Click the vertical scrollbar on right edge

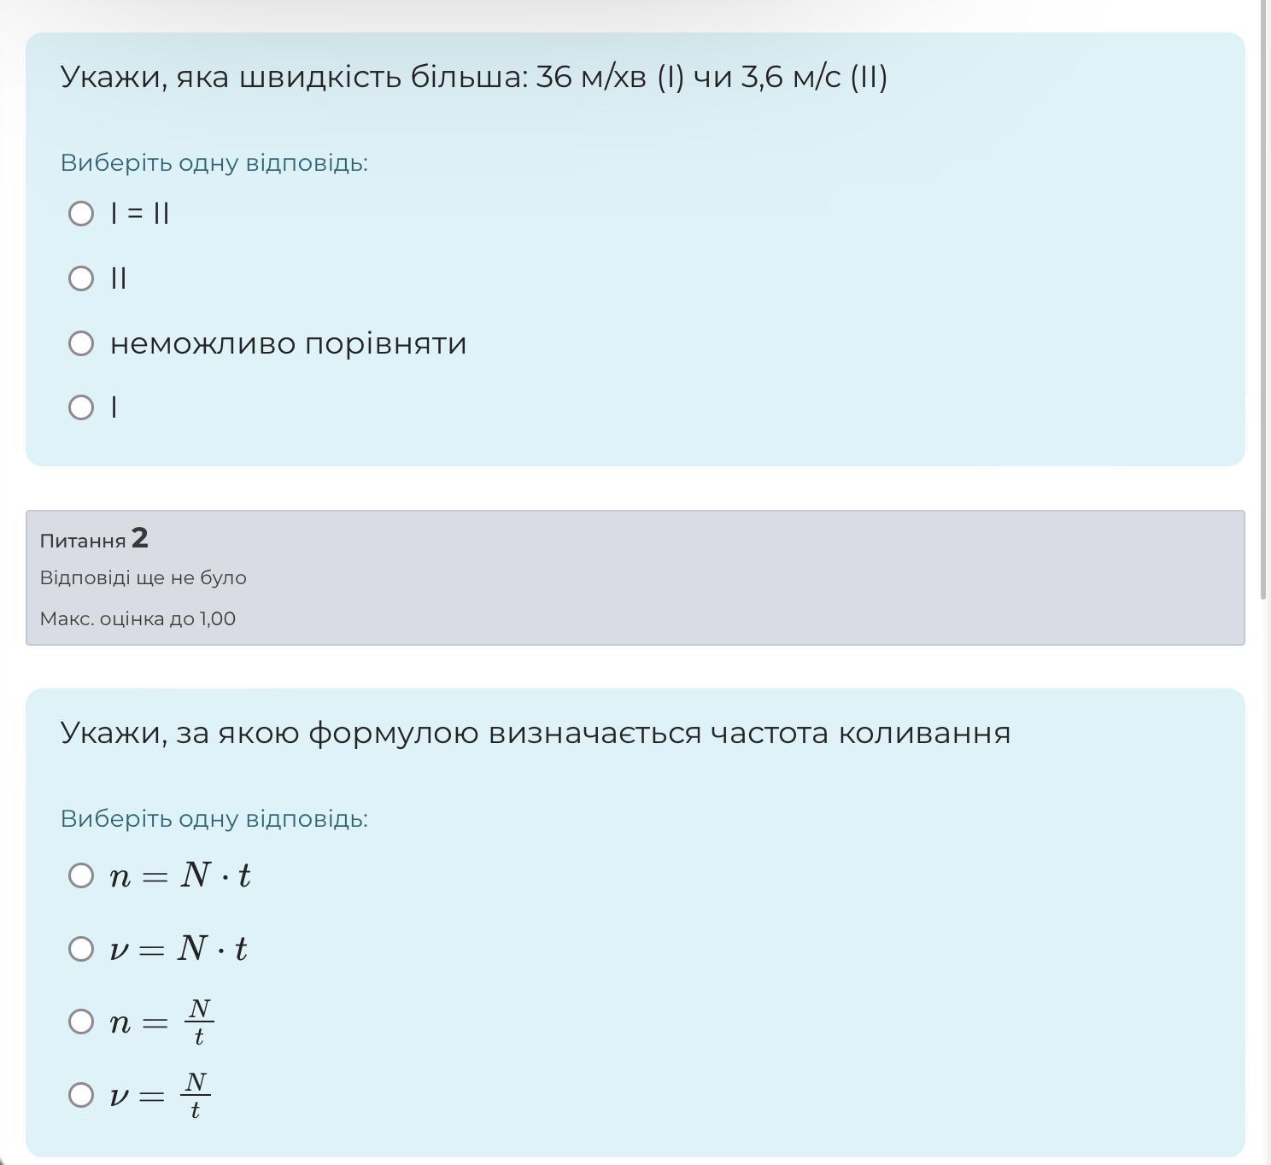click(x=1265, y=299)
